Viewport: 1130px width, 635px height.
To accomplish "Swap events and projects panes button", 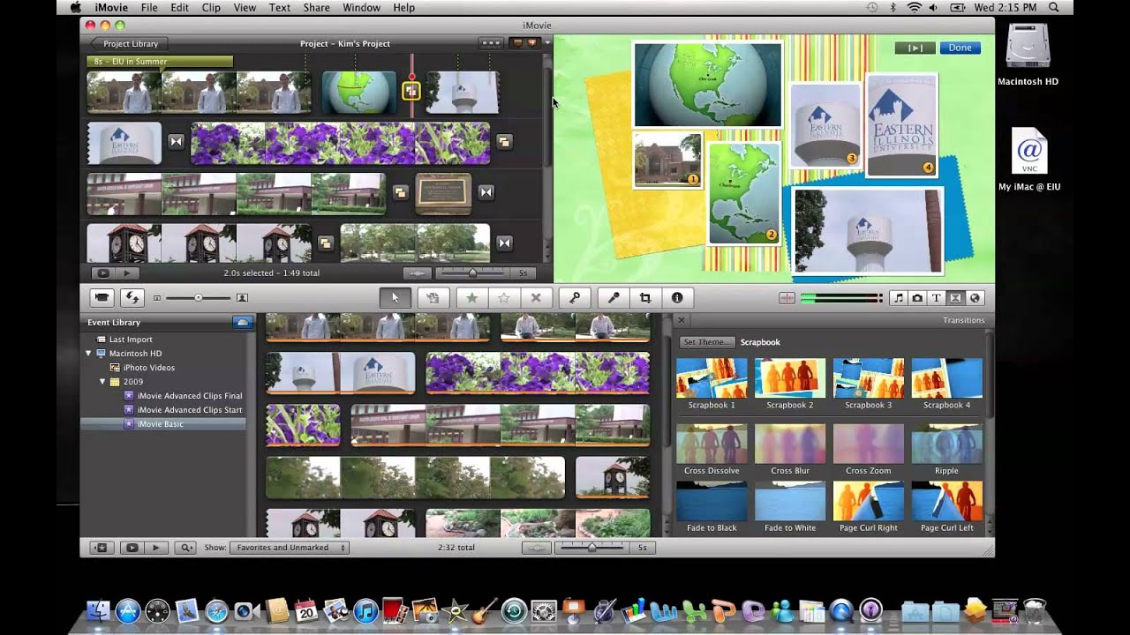I will (132, 298).
